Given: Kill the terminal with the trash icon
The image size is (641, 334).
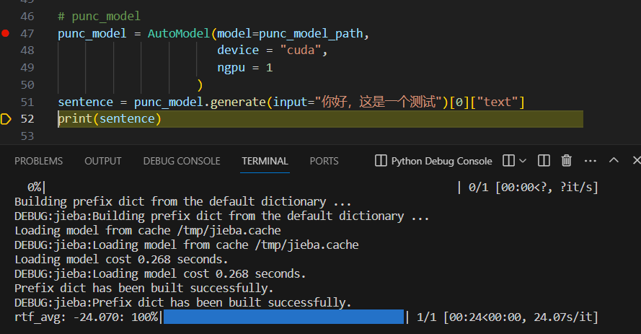Looking at the screenshot, I should (566, 161).
